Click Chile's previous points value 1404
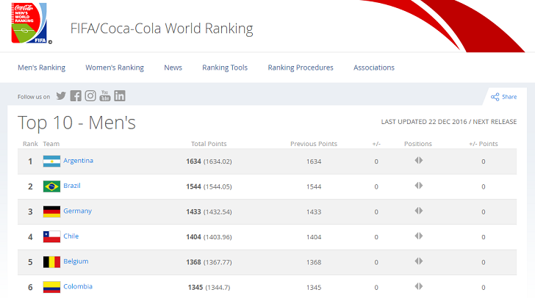The image size is (535, 298). point(314,237)
